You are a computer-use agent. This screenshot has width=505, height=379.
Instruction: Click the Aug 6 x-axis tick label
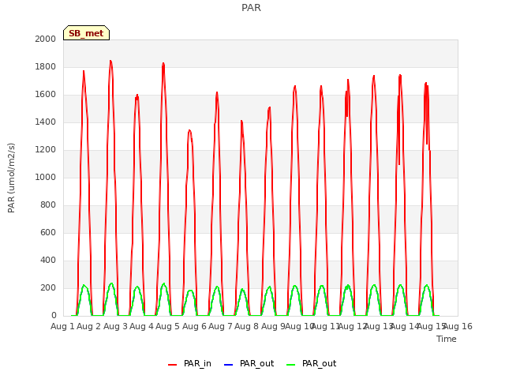tap(194, 326)
